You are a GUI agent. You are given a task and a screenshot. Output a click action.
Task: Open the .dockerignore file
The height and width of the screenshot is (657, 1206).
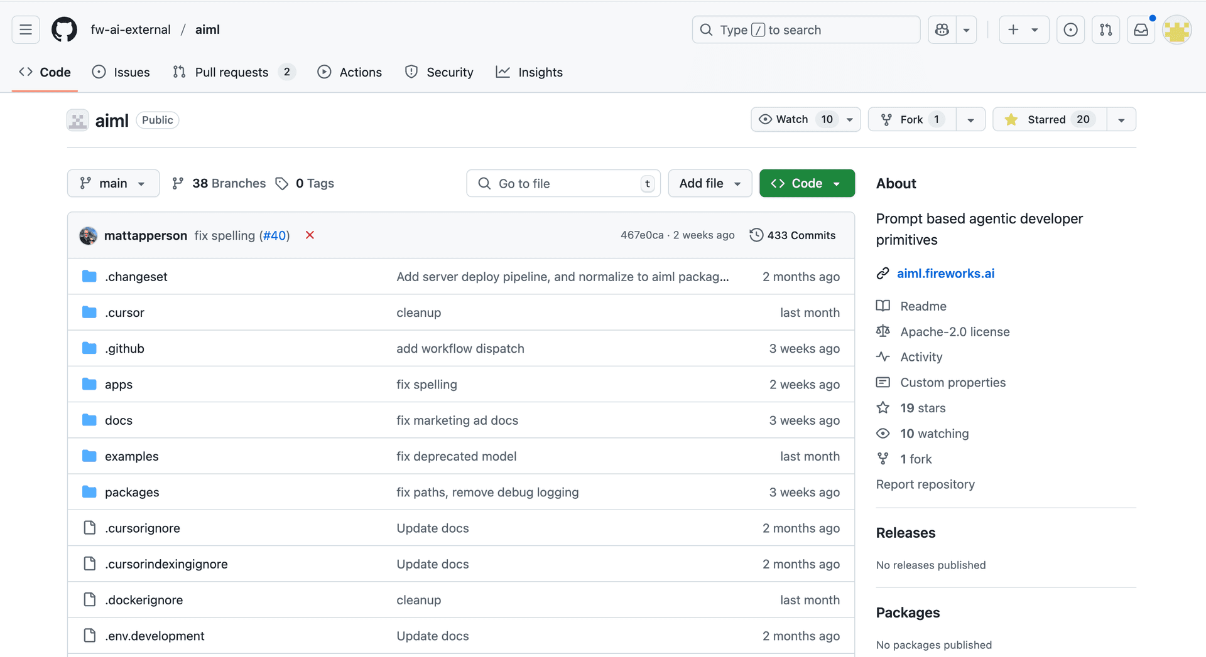[144, 600]
